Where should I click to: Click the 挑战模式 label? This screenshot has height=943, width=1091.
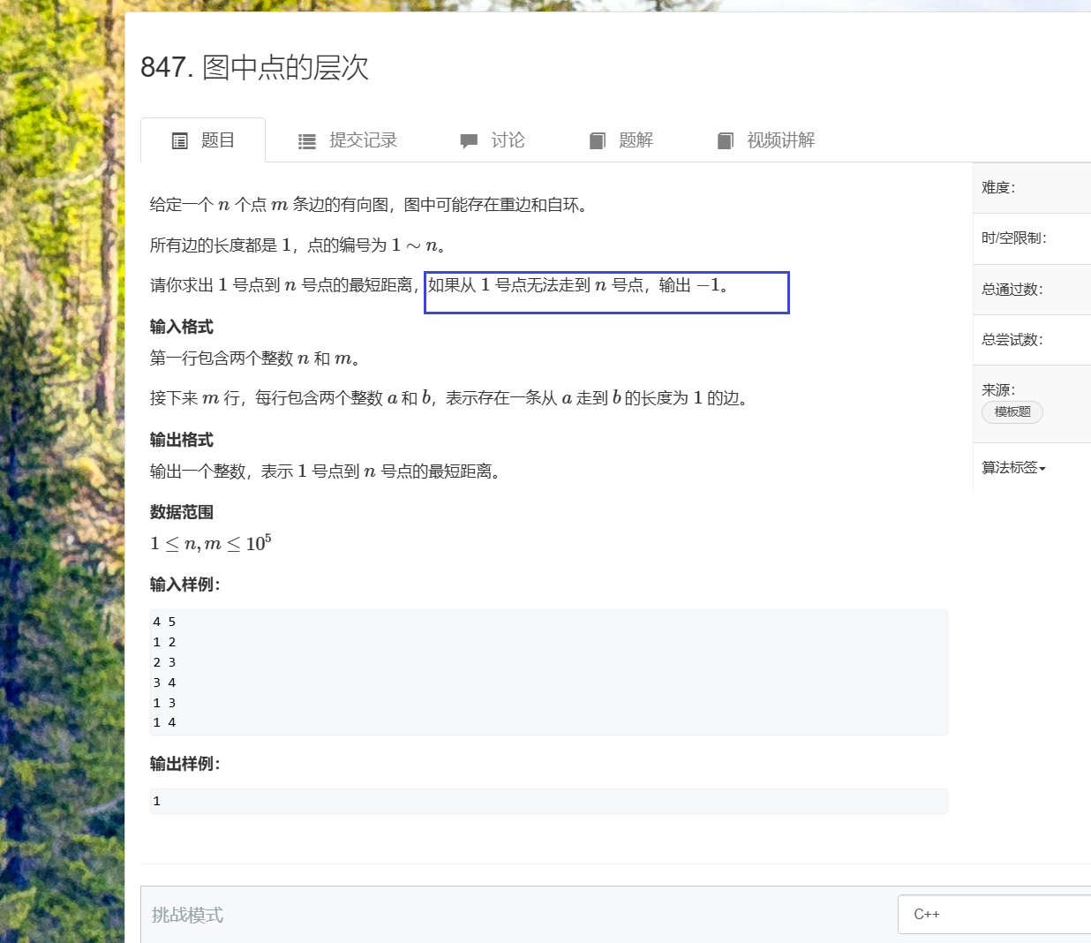[187, 915]
